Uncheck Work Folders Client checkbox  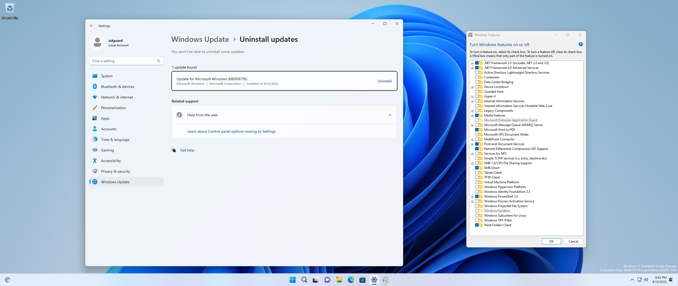(x=477, y=225)
